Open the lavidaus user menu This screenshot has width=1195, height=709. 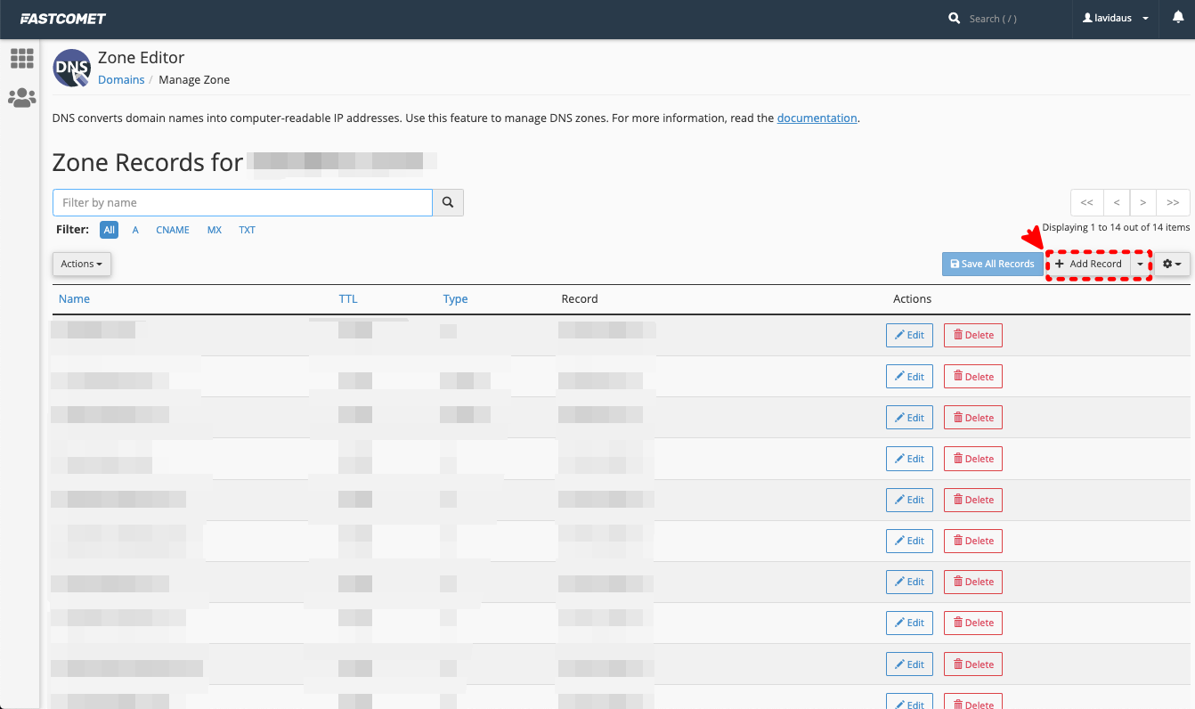(1115, 19)
